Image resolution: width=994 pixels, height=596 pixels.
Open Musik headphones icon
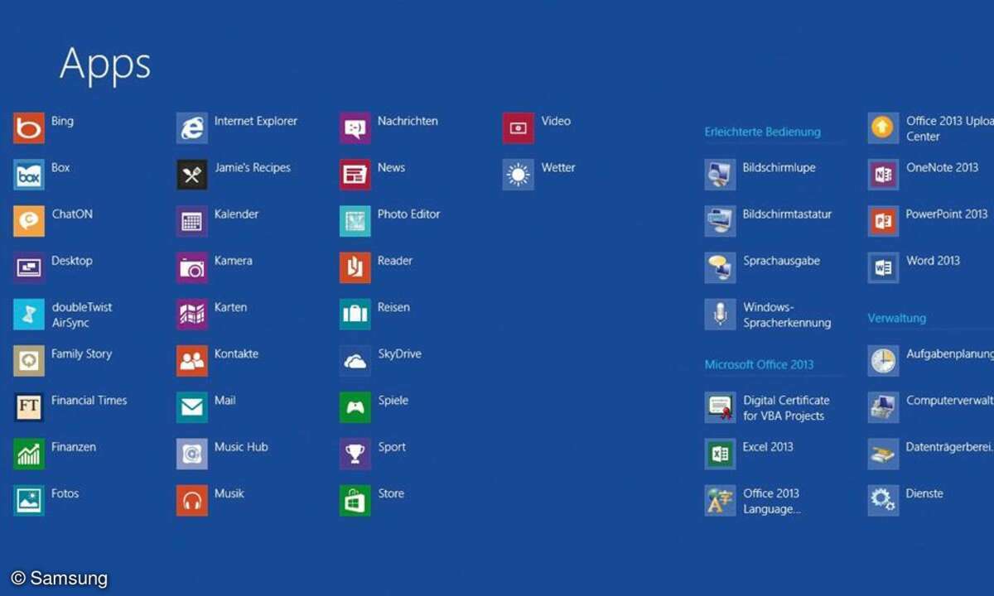click(x=192, y=501)
